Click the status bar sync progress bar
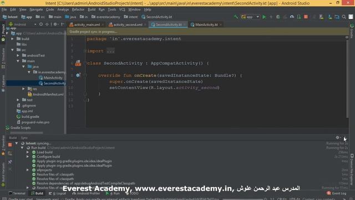 click(x=243, y=199)
